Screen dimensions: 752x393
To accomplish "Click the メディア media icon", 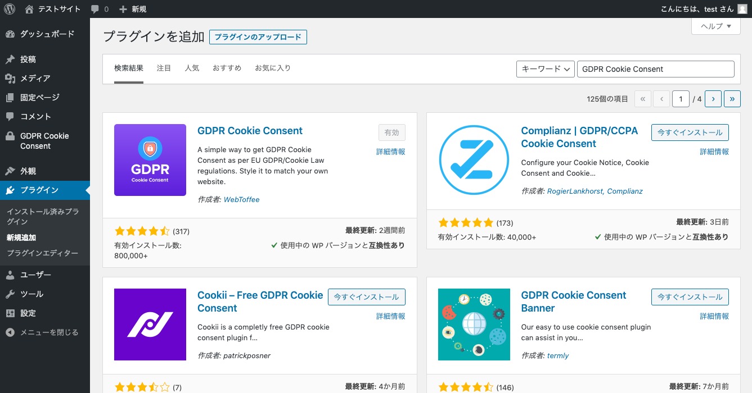I will [10, 79].
